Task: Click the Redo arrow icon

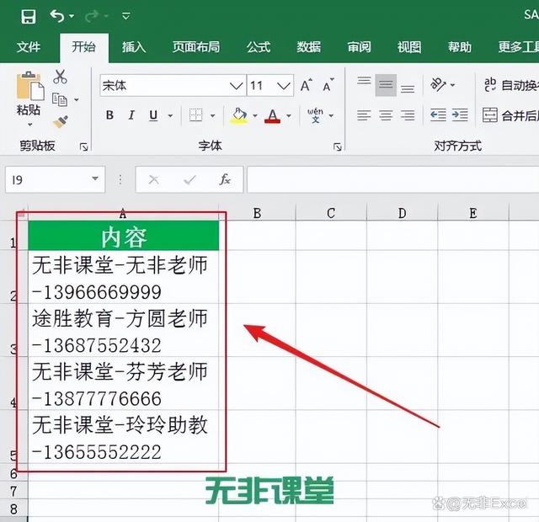Action: [x=92, y=16]
